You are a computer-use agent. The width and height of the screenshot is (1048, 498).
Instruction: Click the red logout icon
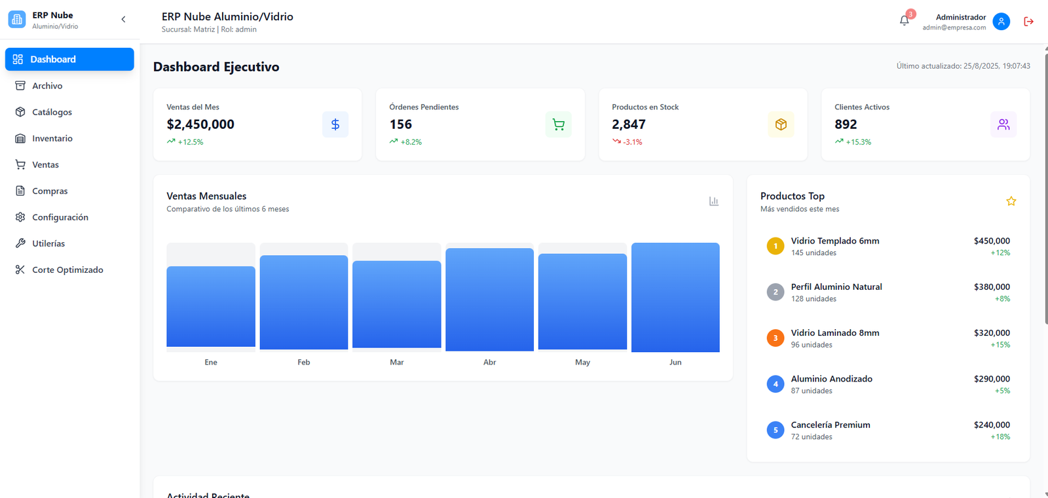click(x=1028, y=22)
